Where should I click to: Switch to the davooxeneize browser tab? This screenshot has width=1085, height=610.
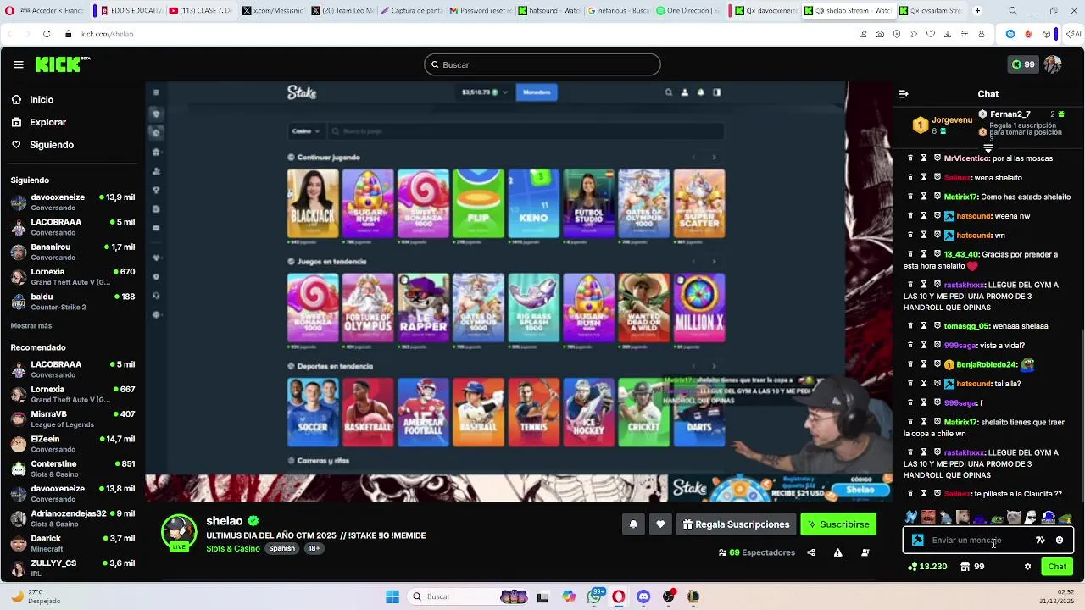click(764, 11)
